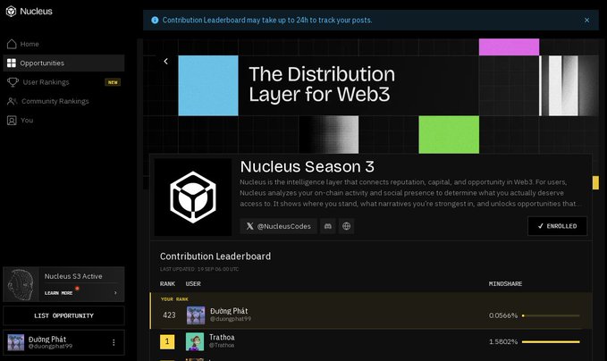607x361 pixels.
Task: Go to the You section
Action: (x=63, y=121)
